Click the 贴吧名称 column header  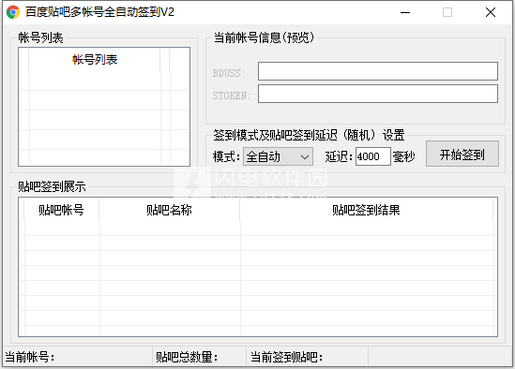(x=169, y=210)
